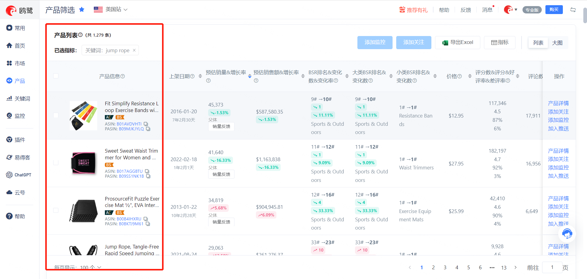The height and width of the screenshot is (279, 587).
Task: Click the switch arrows icon at top right
Action: 573,10
